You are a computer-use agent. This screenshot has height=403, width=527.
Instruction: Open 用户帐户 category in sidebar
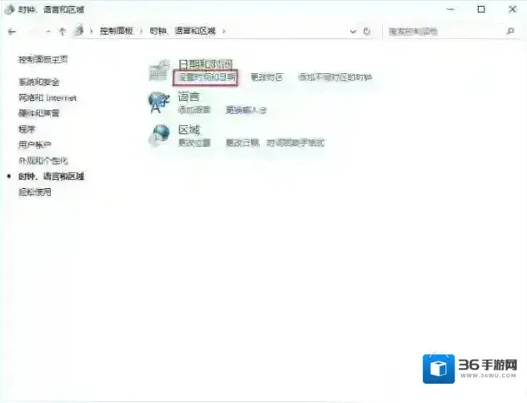(x=35, y=145)
